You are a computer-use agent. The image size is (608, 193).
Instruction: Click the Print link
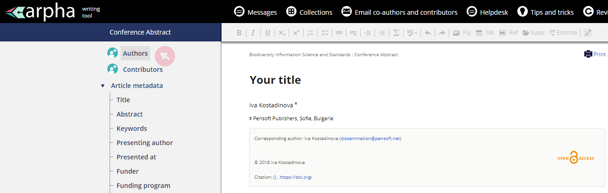coord(599,54)
